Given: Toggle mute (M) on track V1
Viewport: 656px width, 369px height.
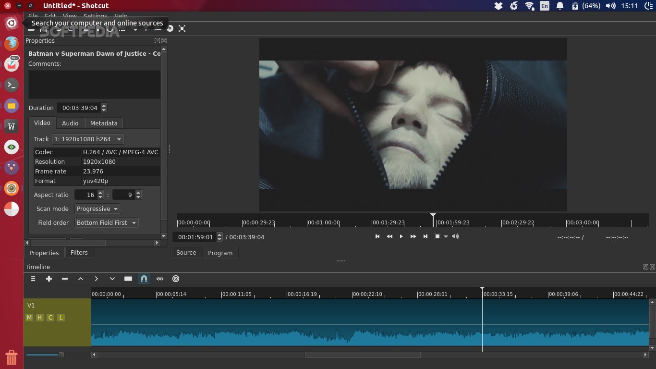Looking at the screenshot, I should [29, 318].
